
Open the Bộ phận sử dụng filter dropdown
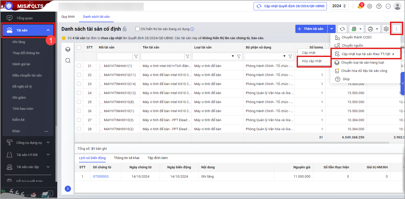tap(284, 56)
